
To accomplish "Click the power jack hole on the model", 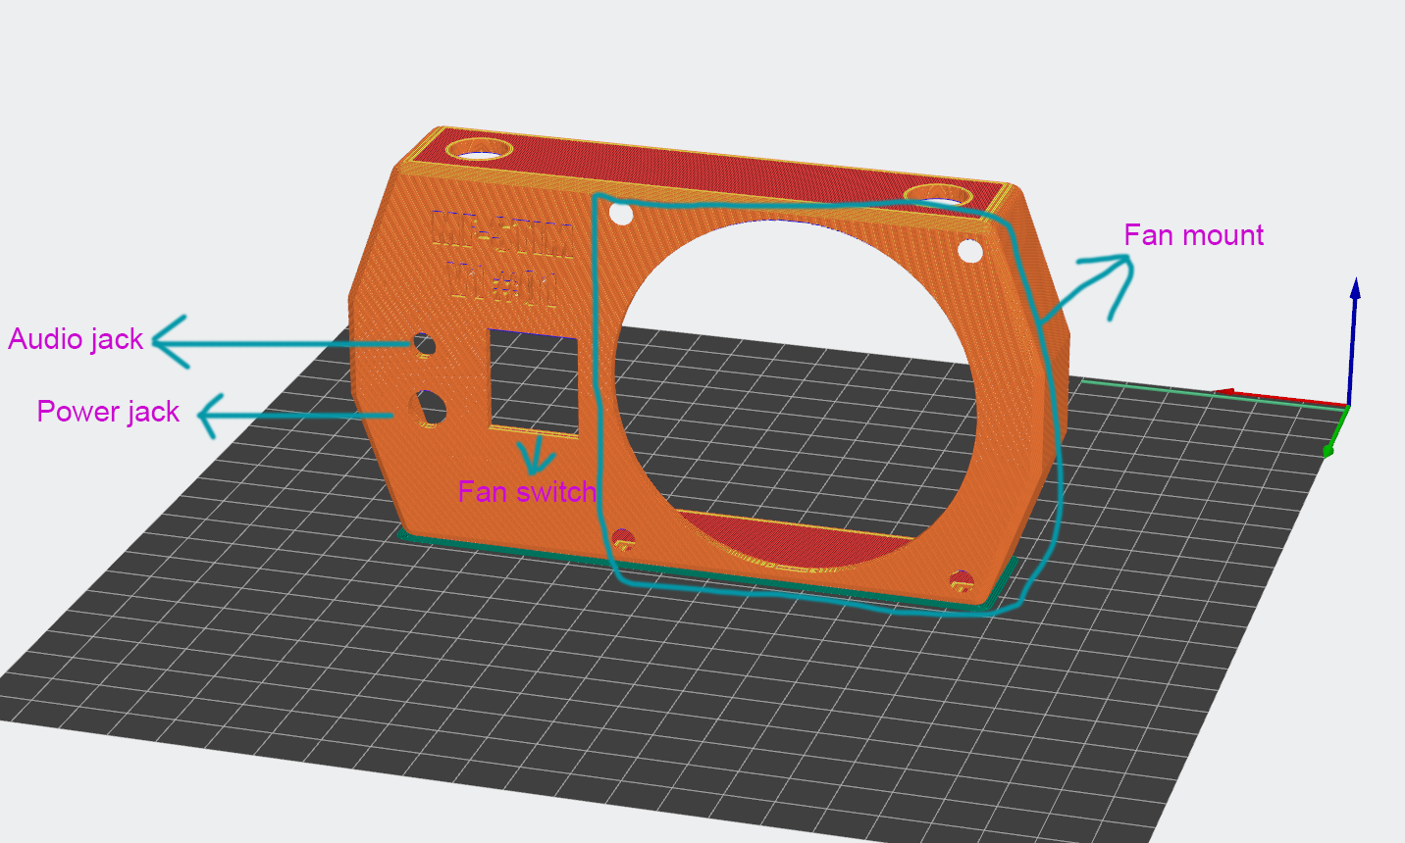I will pos(429,408).
